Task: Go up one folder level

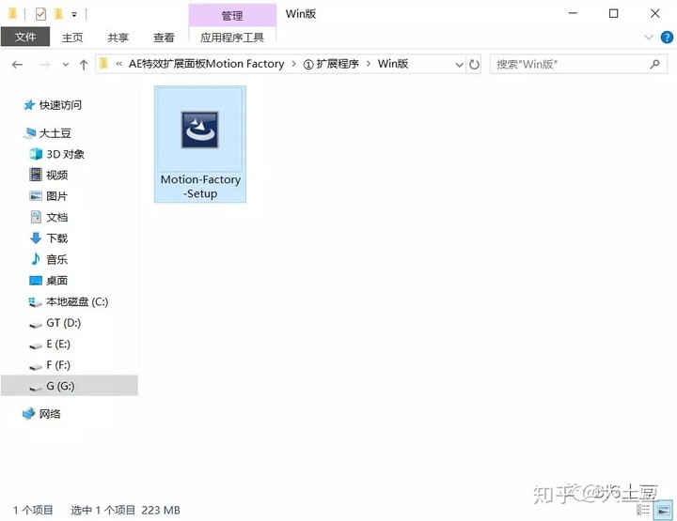Action: (84, 65)
